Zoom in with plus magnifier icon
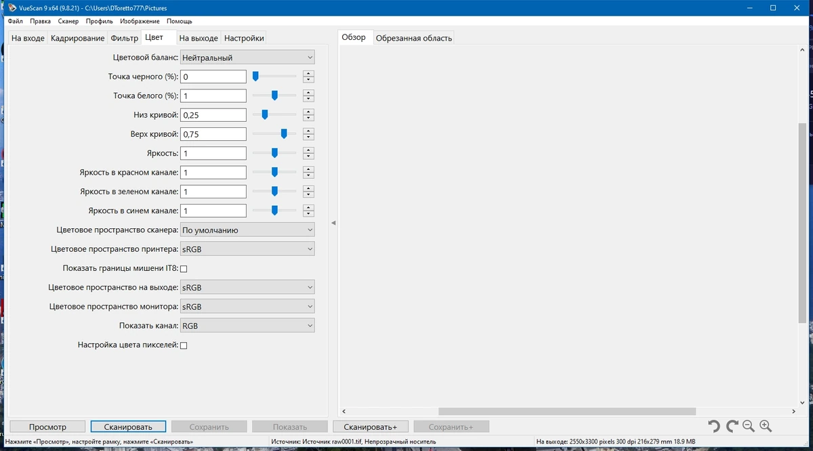The image size is (813, 451). [x=766, y=426]
